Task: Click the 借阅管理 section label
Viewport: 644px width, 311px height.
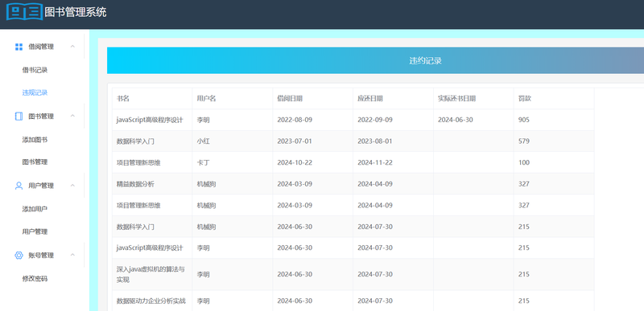Action: 41,47
